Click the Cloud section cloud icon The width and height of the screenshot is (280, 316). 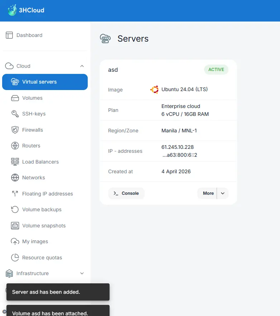pyautogui.click(x=9, y=66)
